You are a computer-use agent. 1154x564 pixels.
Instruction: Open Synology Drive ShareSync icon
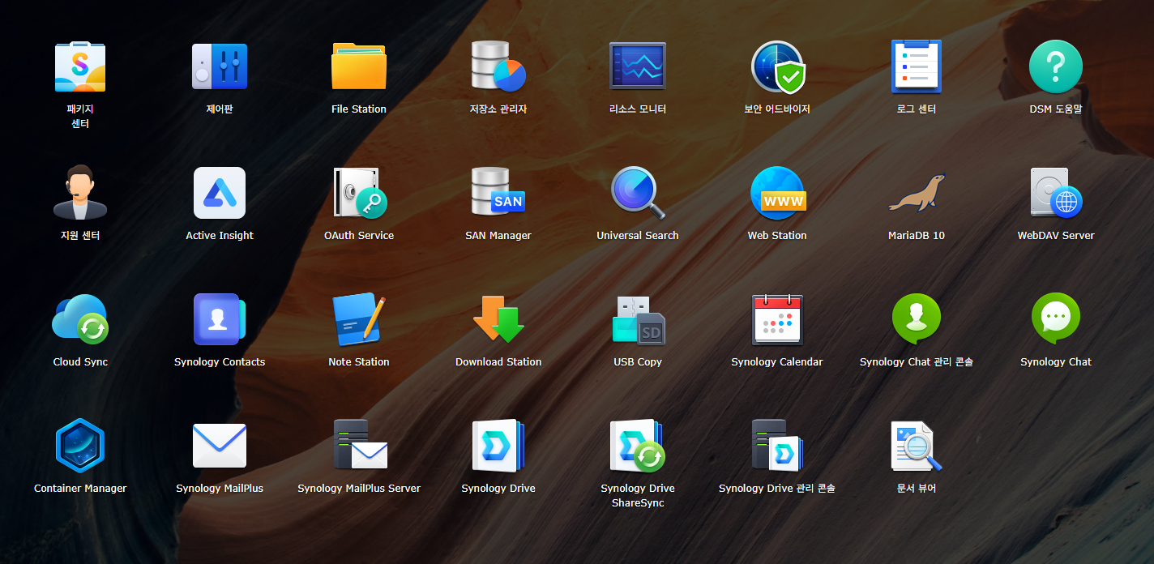pyautogui.click(x=638, y=446)
